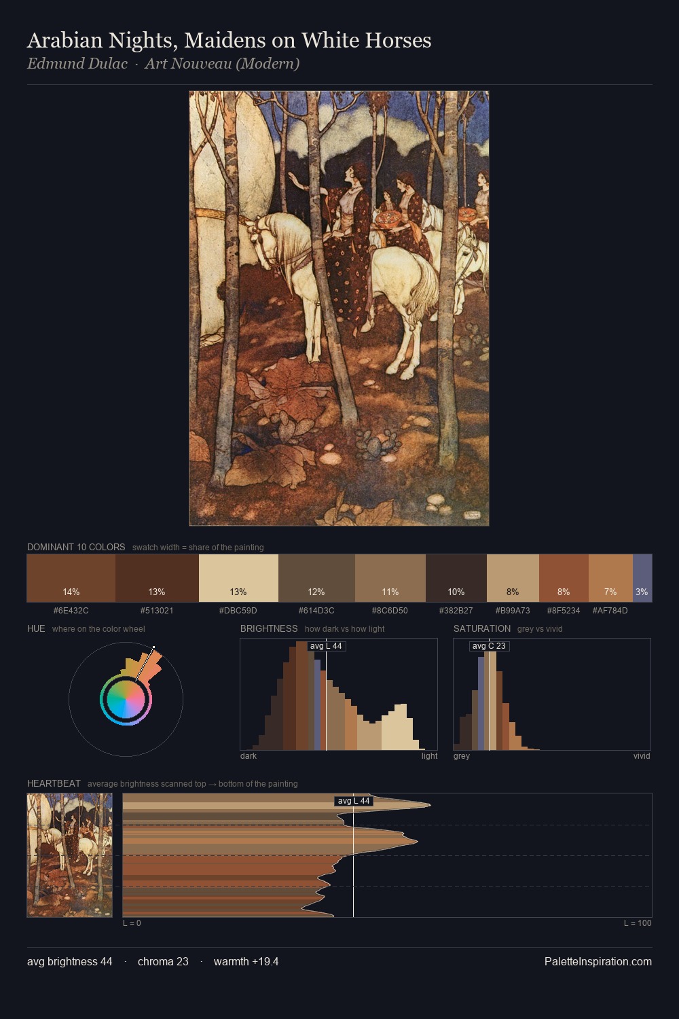This screenshot has width=679, height=1019.
Task: Click the 'L = 0' heartbeat axis label
Action: tap(132, 923)
